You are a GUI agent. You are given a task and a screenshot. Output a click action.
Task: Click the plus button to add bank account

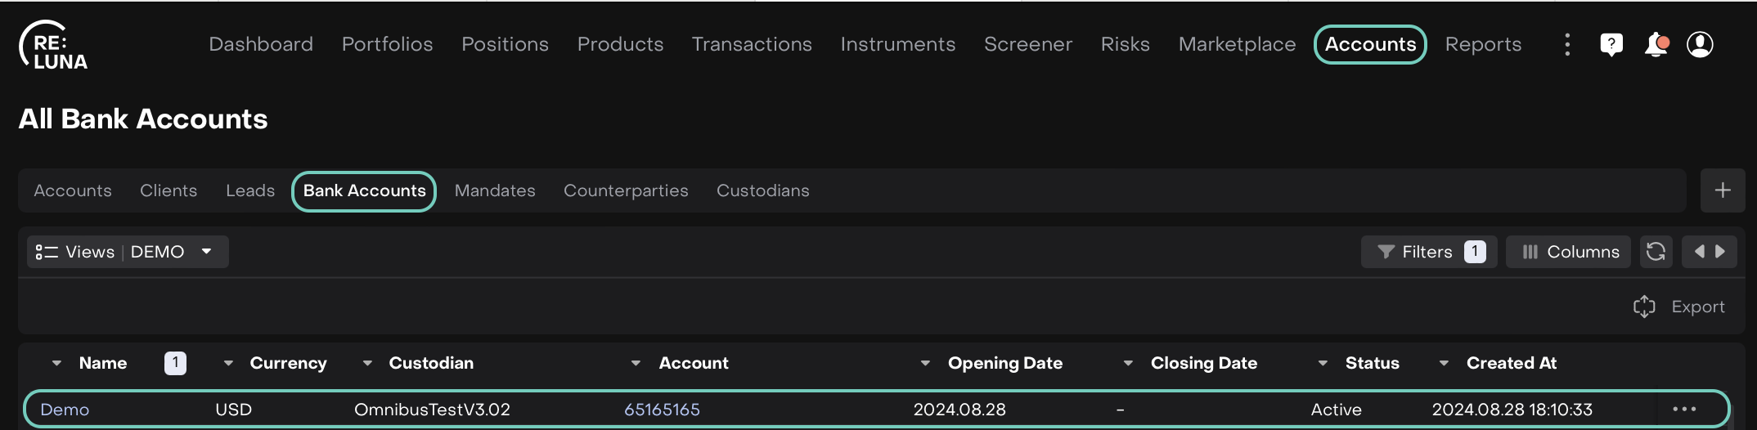[x=1722, y=190]
